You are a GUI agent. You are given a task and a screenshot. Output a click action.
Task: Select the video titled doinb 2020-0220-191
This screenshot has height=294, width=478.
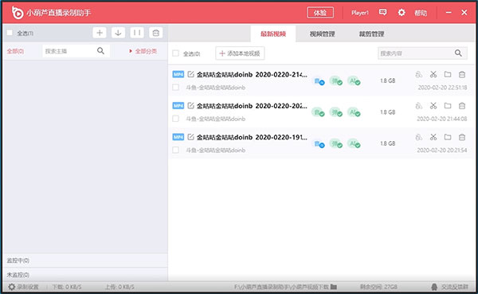click(x=252, y=137)
